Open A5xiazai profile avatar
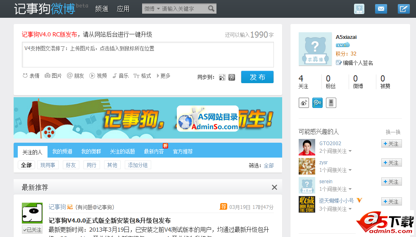 315,49
